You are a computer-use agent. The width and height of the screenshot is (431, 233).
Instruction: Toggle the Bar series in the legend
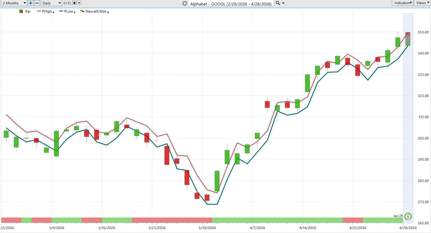[25, 11]
